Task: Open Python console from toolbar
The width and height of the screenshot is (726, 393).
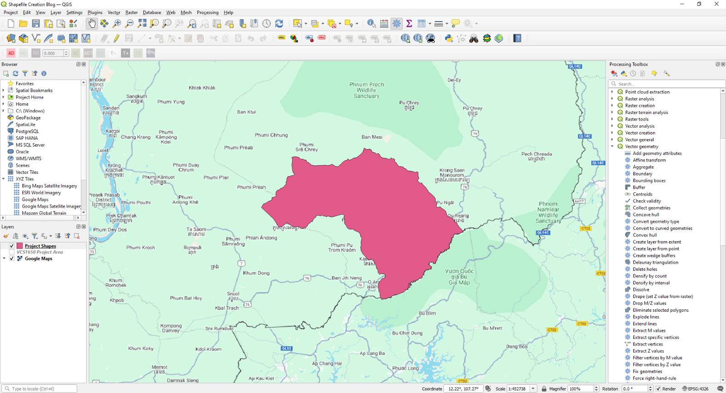Action: [449, 39]
